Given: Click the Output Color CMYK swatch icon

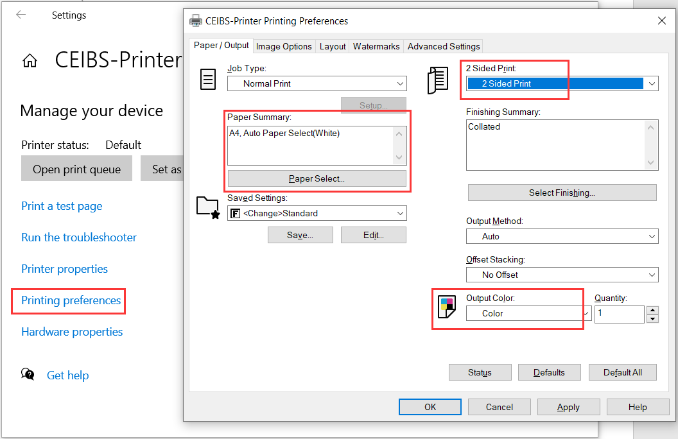Looking at the screenshot, I should tap(446, 306).
